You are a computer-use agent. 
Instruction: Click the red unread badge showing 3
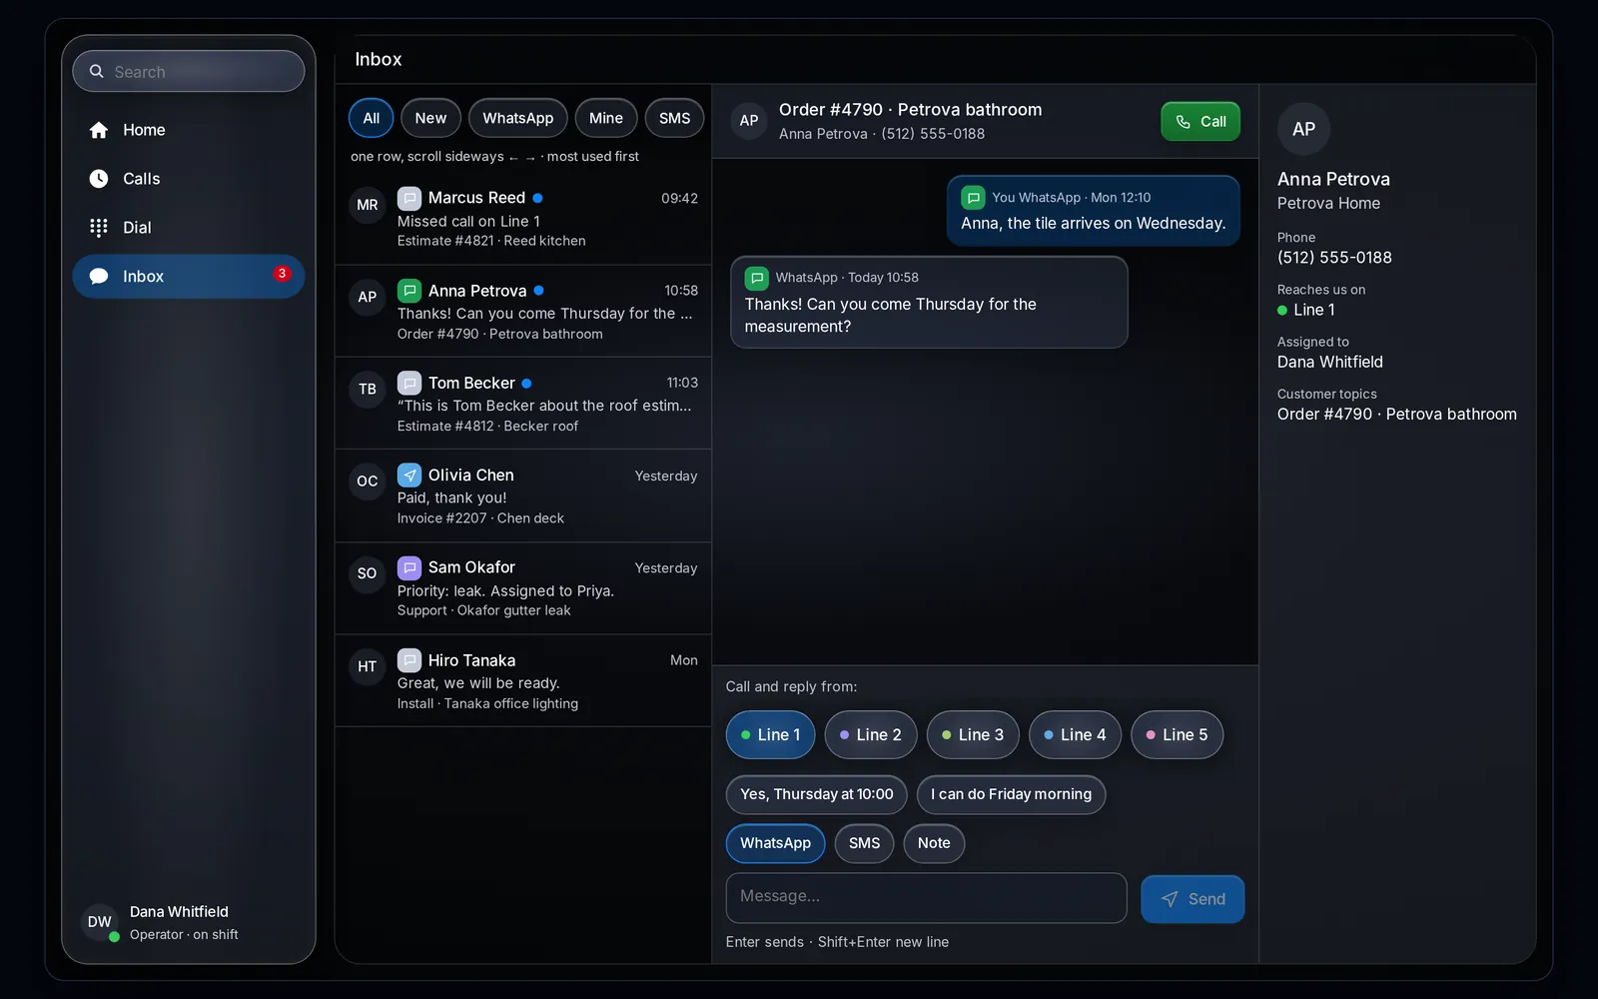(x=282, y=274)
